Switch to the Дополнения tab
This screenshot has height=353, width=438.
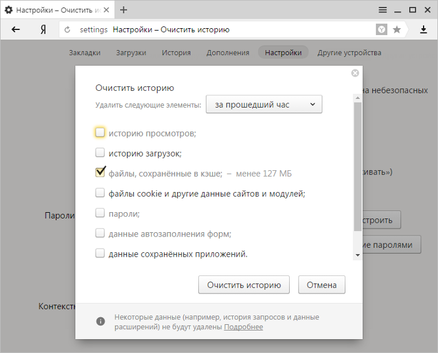(228, 53)
